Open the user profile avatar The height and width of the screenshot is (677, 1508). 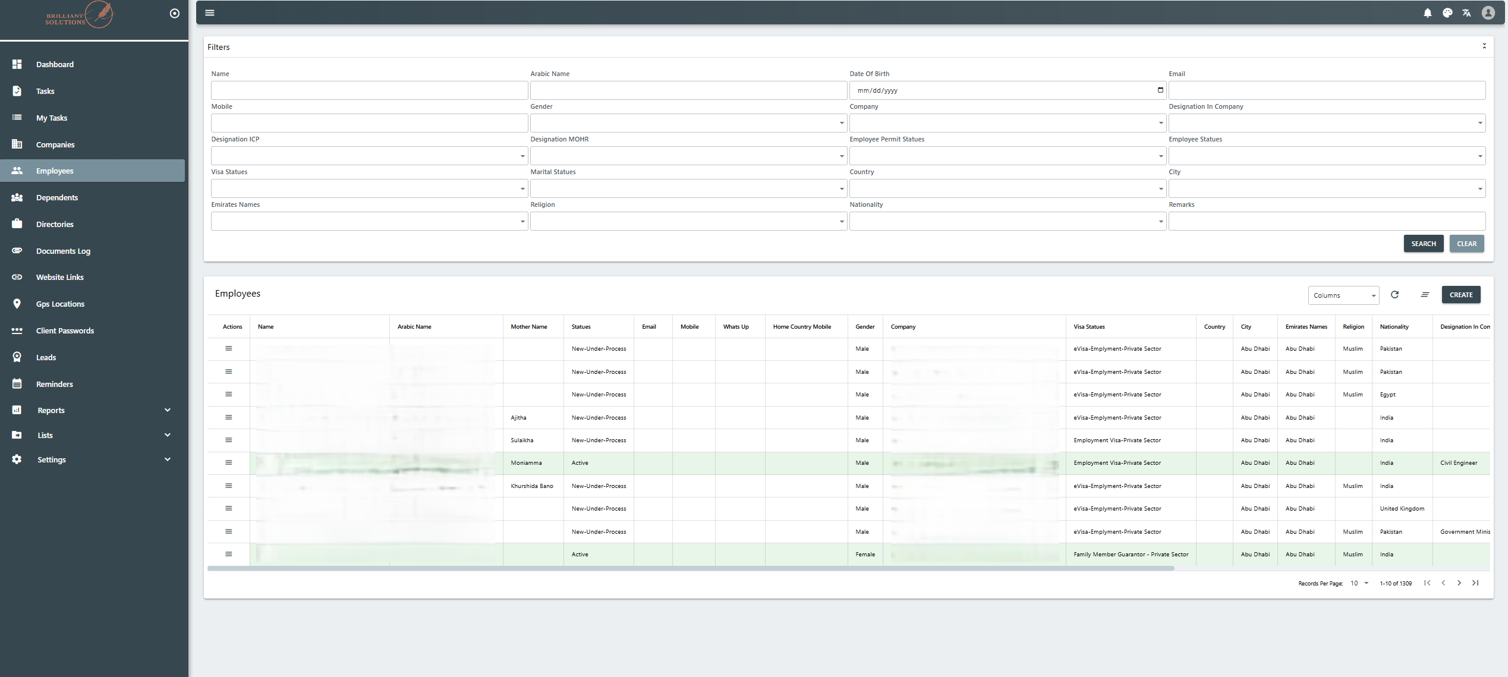pyautogui.click(x=1488, y=13)
